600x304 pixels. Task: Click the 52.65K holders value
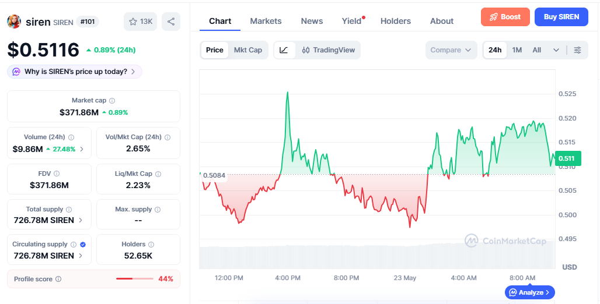(x=138, y=256)
